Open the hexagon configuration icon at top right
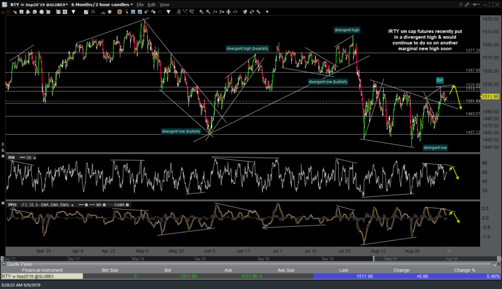 coord(461,5)
